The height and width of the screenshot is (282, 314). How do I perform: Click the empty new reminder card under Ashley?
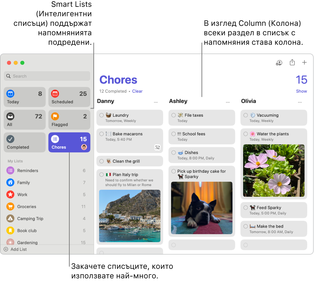coord(202,245)
